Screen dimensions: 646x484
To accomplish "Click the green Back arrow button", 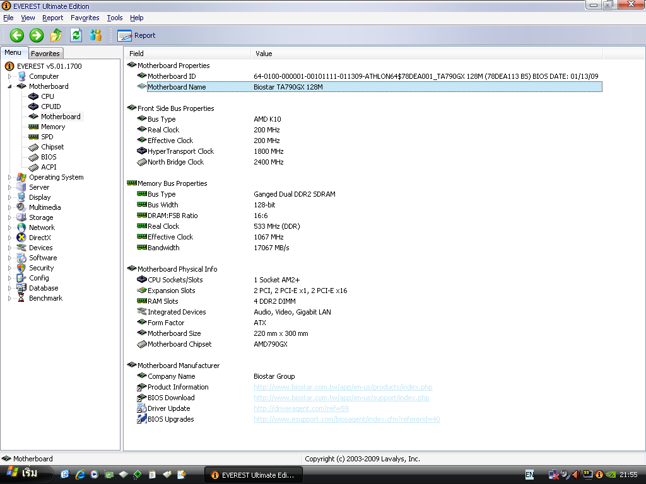I will click(17, 35).
